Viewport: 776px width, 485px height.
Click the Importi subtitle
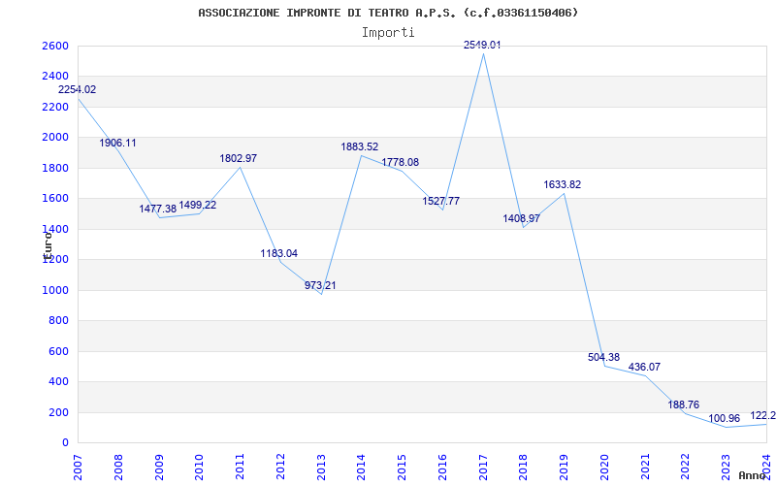click(x=388, y=33)
